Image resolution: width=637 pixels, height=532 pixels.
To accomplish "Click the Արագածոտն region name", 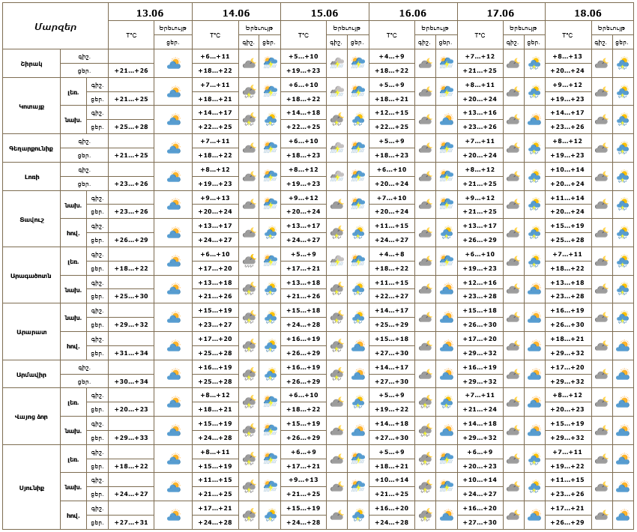I will (x=31, y=276).
